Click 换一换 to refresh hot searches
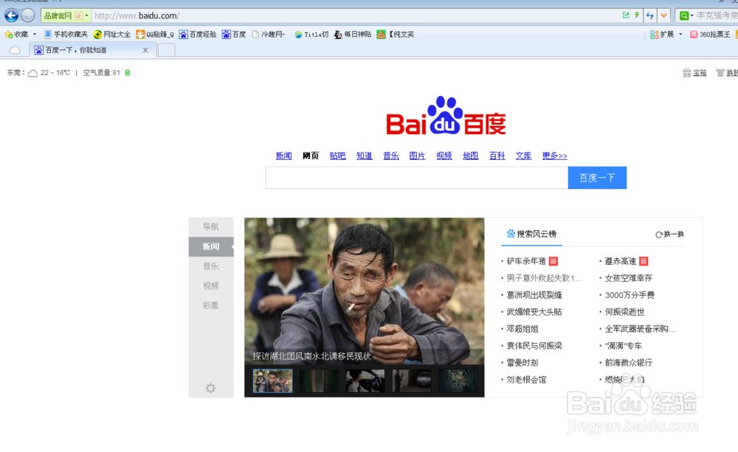The width and height of the screenshot is (738, 452). tap(669, 234)
